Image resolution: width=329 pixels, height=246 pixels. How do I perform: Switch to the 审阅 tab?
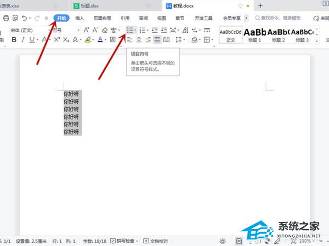(x=143, y=18)
